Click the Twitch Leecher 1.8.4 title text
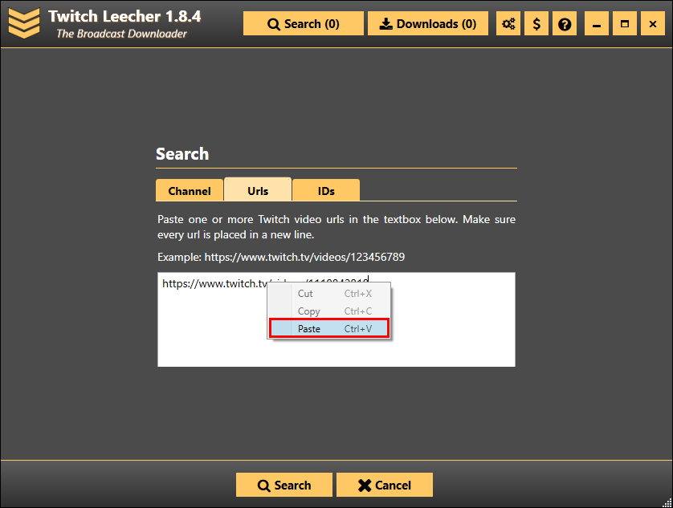The image size is (673, 508). [x=124, y=16]
